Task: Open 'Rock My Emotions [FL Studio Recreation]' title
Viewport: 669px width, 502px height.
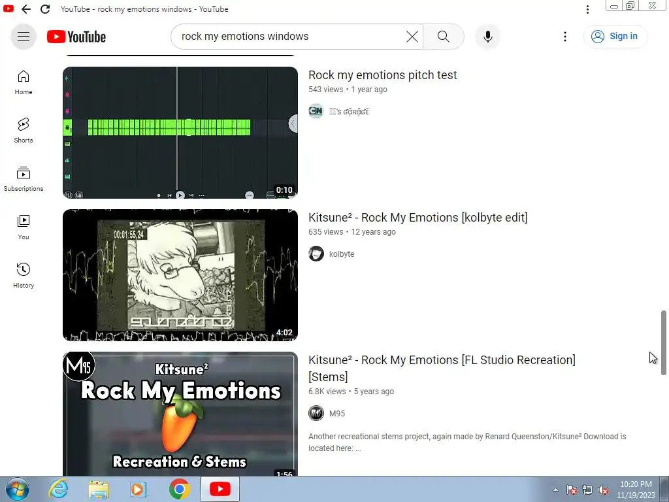Action: [x=442, y=369]
